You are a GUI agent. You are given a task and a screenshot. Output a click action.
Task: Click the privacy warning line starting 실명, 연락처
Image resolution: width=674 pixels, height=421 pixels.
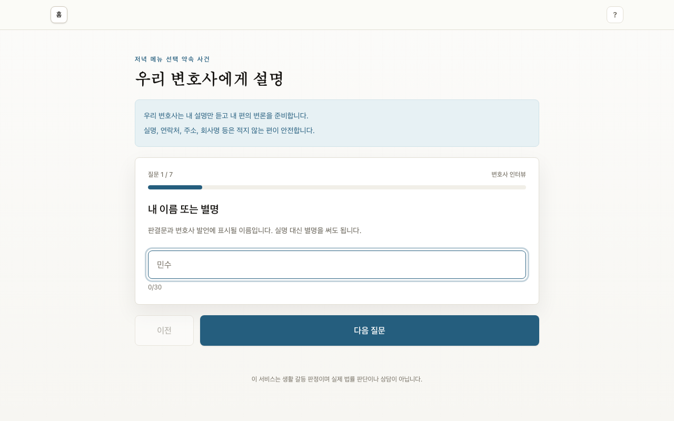tap(229, 131)
